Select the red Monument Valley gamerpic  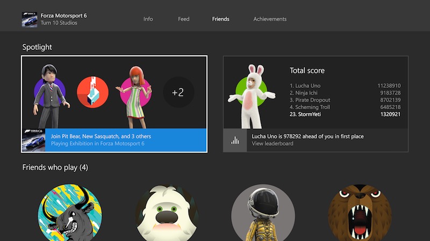[92, 92]
